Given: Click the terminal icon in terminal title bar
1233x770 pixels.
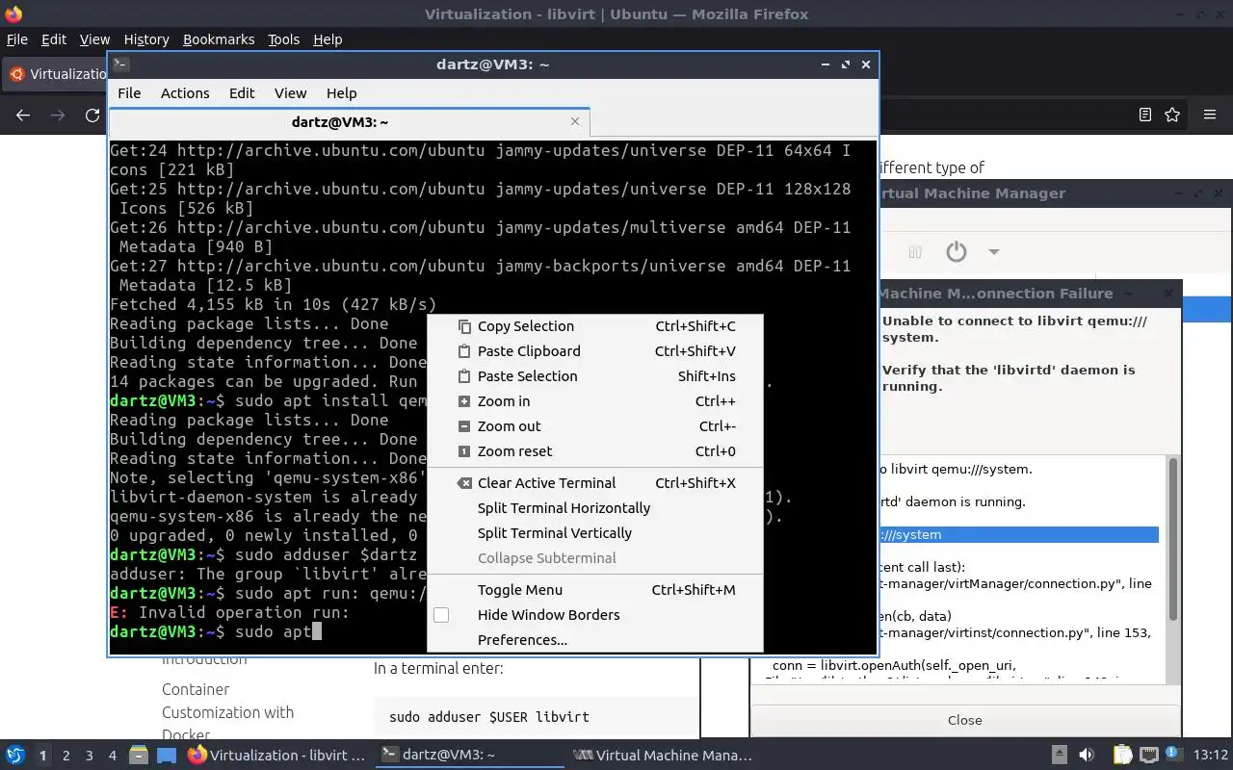Looking at the screenshot, I should click(120, 64).
